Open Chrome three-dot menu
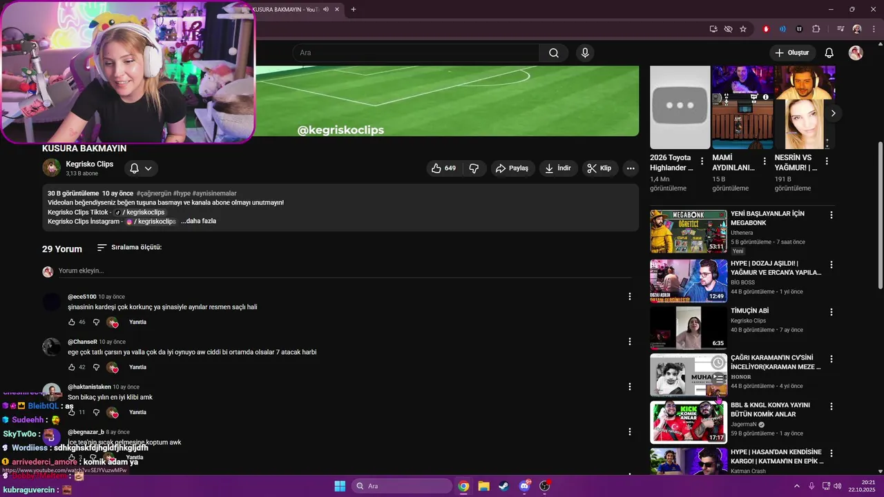 point(872,29)
